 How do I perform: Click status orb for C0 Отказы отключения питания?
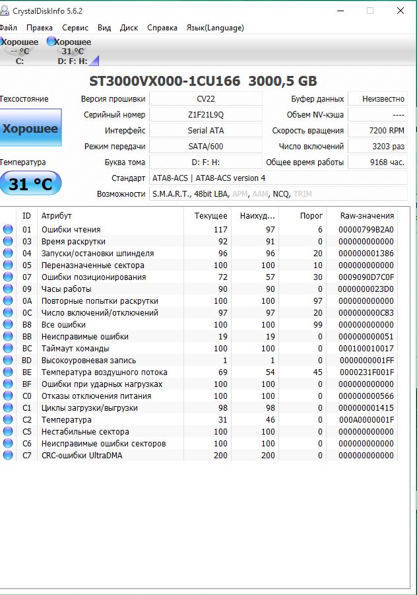(x=8, y=396)
